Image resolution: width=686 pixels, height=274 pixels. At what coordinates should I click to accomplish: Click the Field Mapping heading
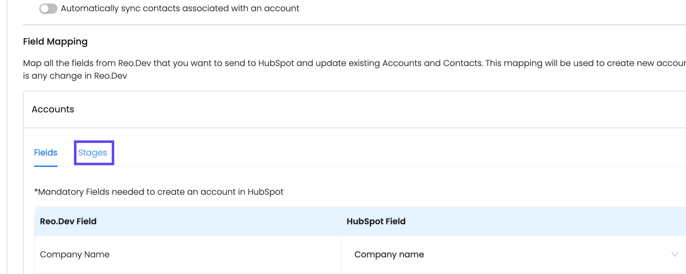(55, 42)
